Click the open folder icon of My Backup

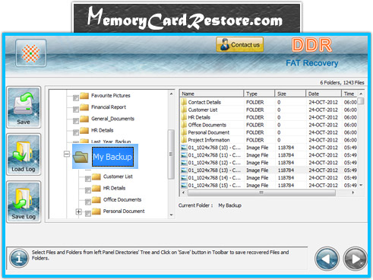(x=81, y=157)
